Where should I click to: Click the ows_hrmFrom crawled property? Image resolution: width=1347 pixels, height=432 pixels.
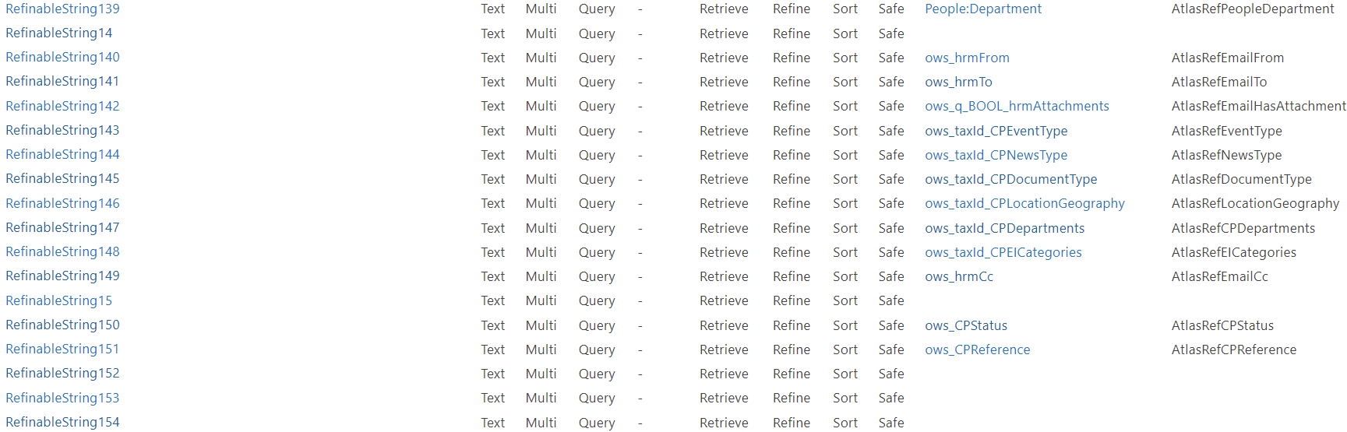point(967,58)
